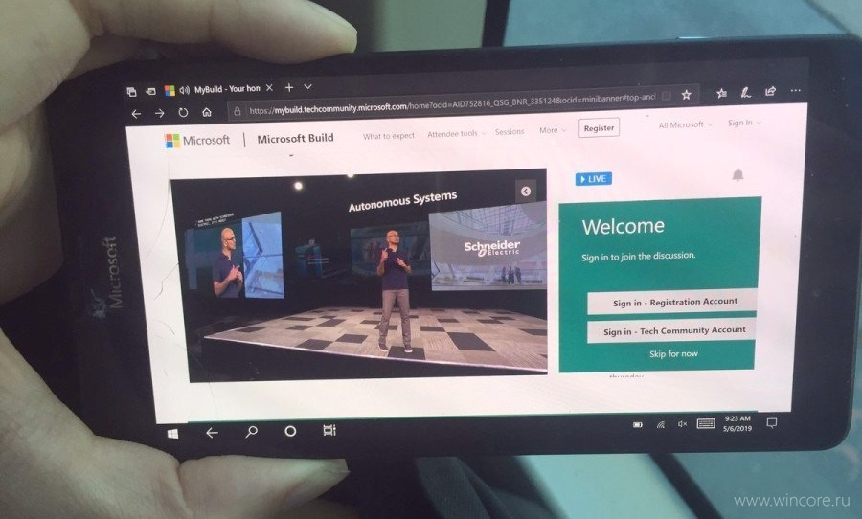The height and width of the screenshot is (519, 862).
Task: View site security lock info
Action: coord(238,111)
